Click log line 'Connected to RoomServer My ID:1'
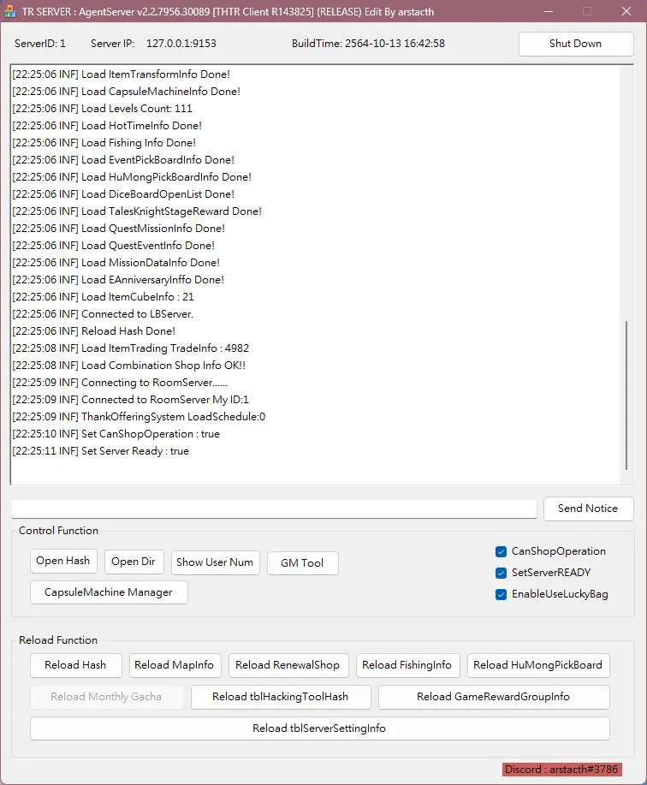 click(x=131, y=400)
